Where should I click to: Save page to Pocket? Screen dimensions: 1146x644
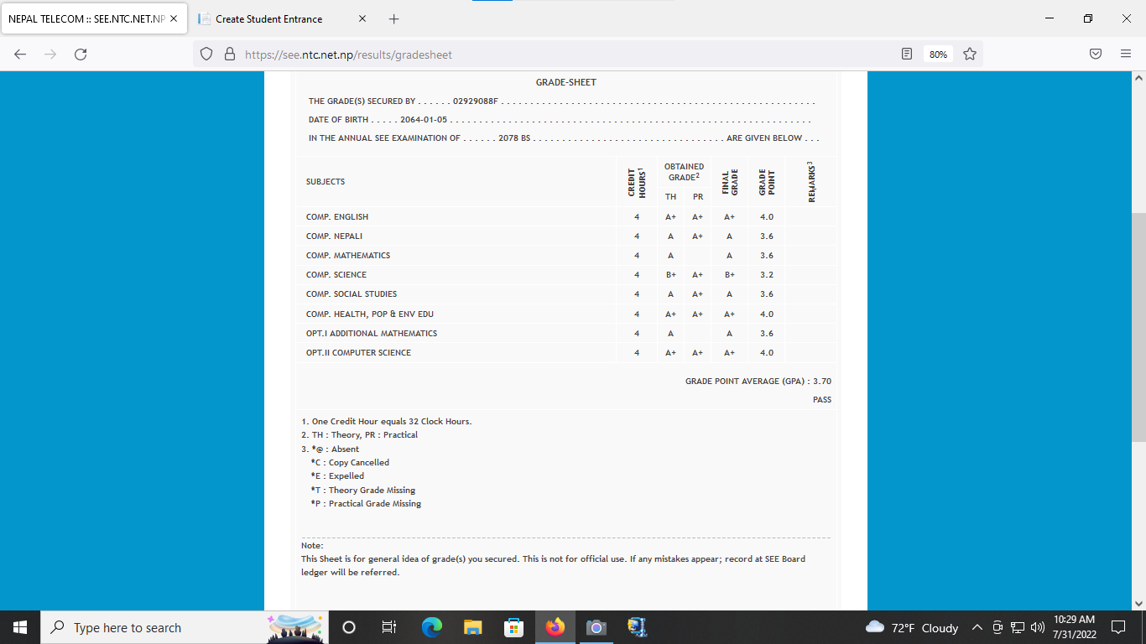(x=1096, y=55)
